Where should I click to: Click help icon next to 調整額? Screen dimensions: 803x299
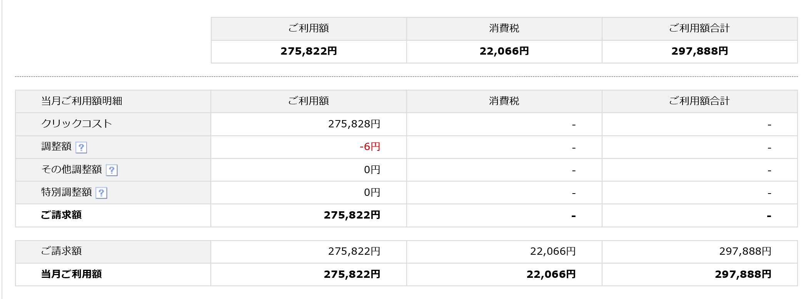[81, 147]
